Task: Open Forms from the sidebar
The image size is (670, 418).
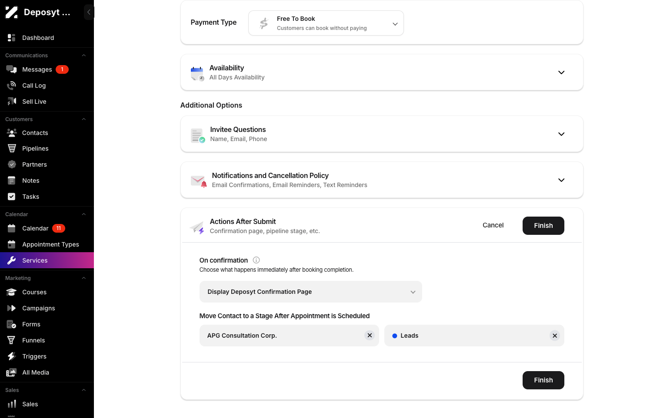Action: (47, 324)
